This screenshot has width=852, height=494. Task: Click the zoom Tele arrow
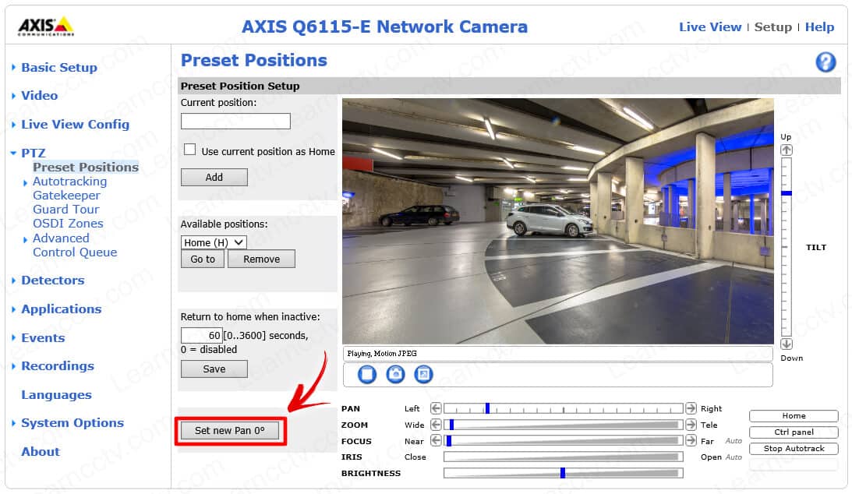691,425
